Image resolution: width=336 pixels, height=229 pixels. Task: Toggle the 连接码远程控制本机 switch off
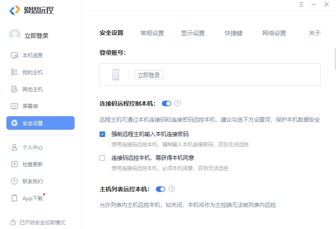(x=167, y=103)
